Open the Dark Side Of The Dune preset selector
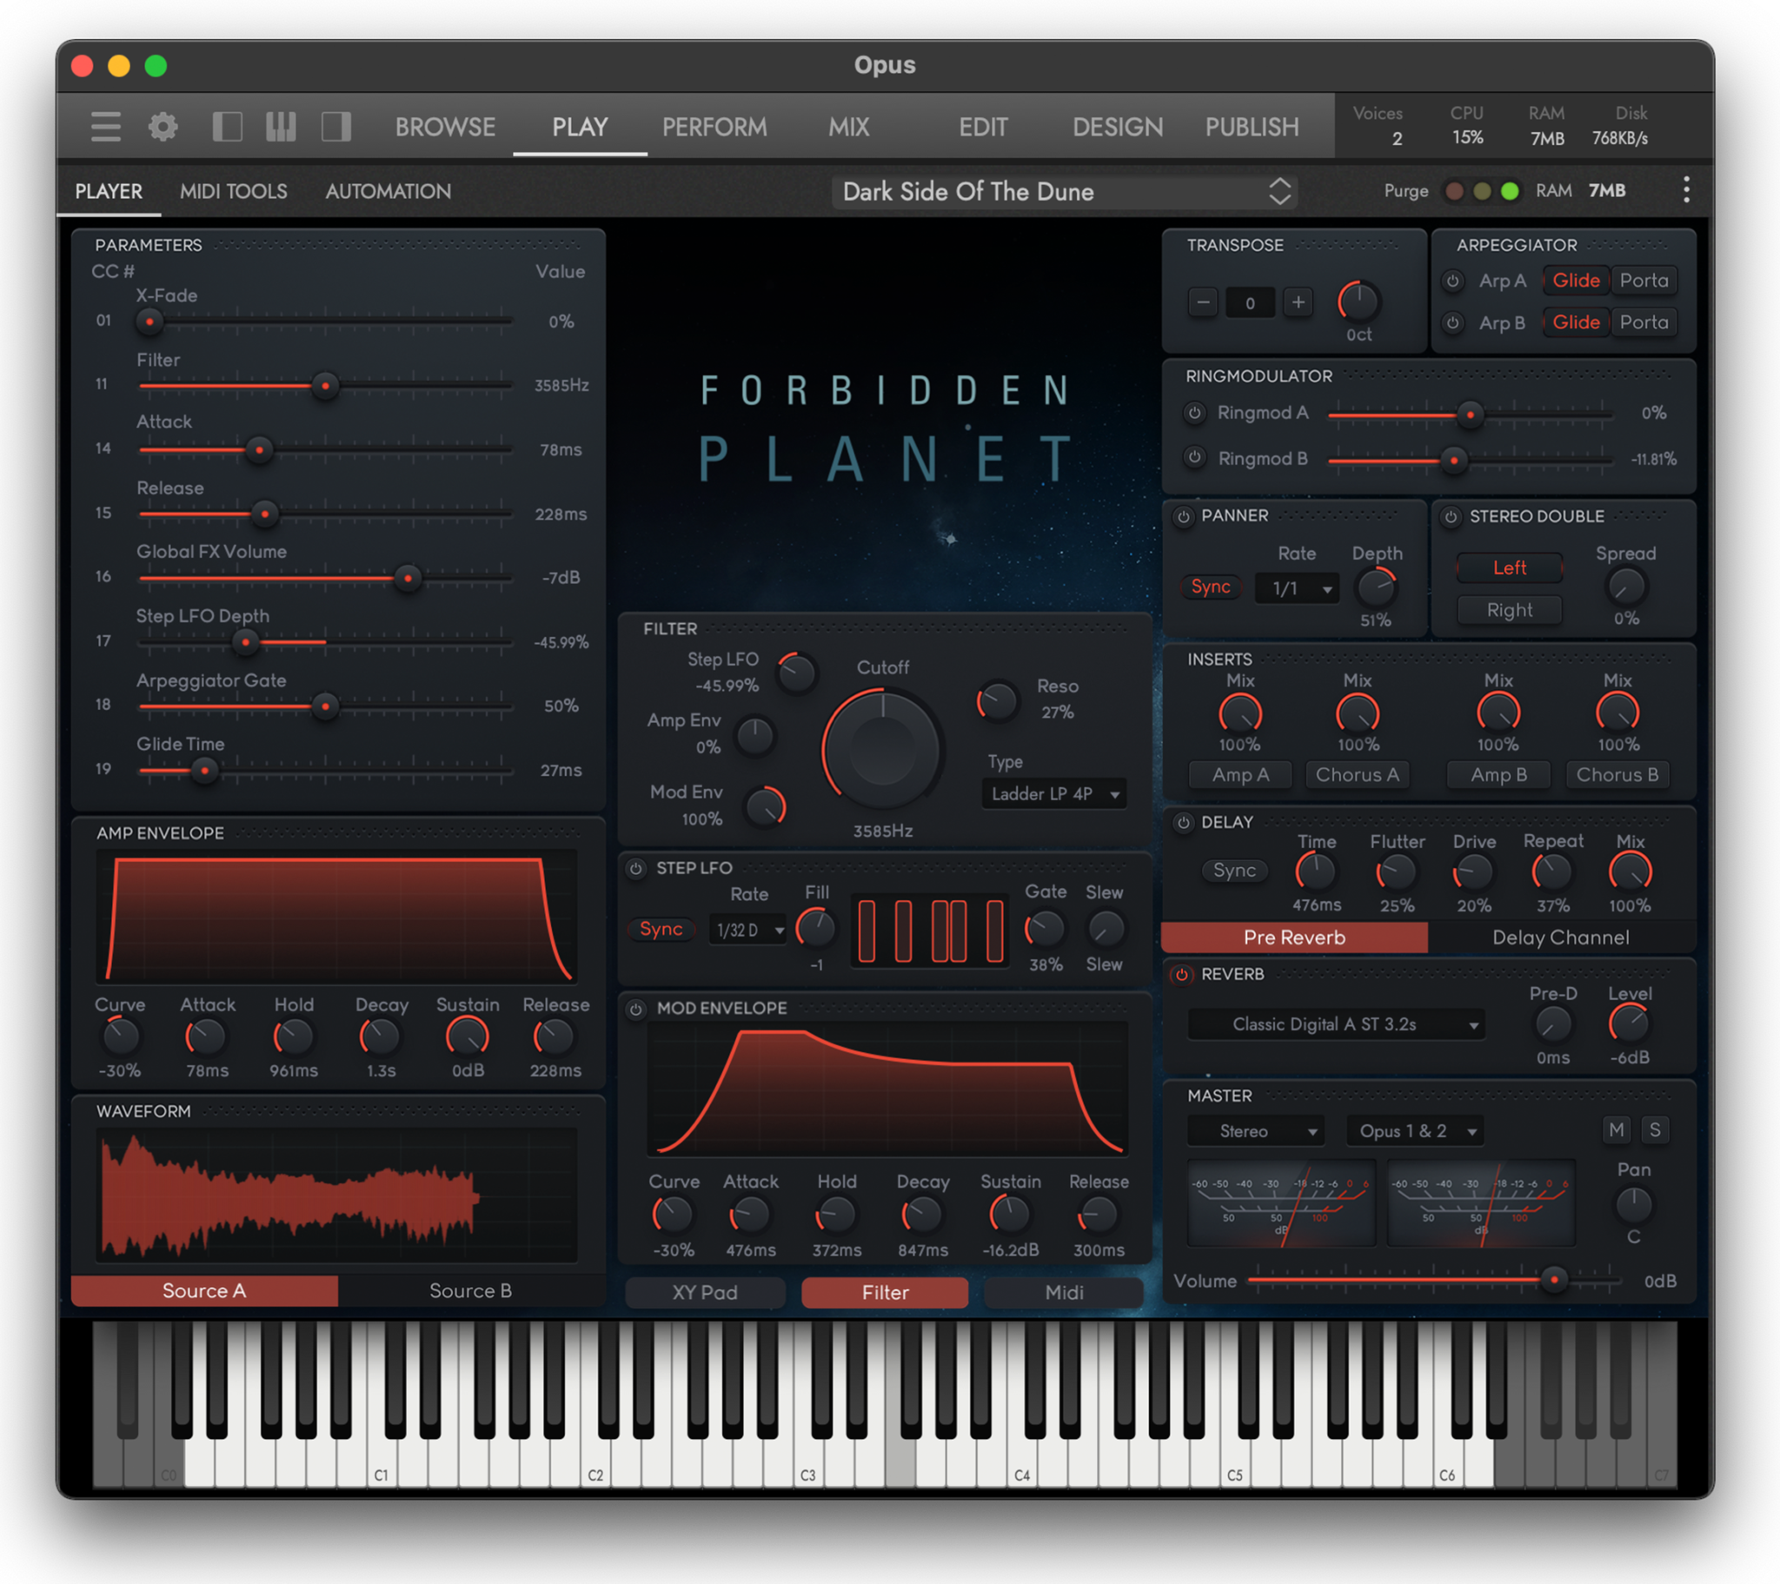The width and height of the screenshot is (1780, 1584). point(1064,191)
